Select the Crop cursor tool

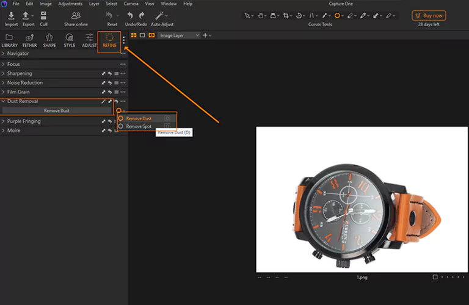pyautogui.click(x=287, y=16)
